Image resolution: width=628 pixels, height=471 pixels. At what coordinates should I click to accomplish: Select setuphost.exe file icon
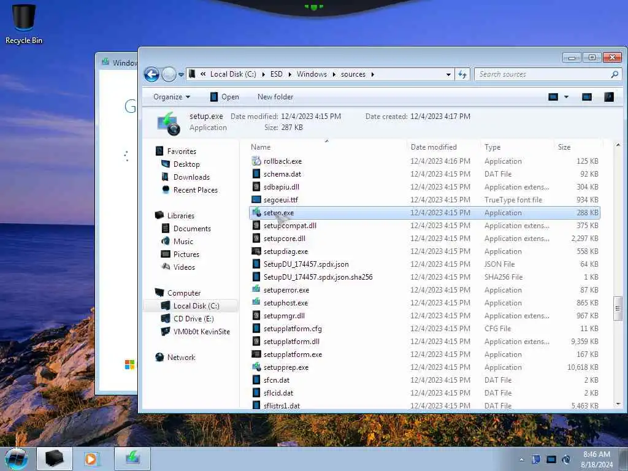[x=256, y=302]
